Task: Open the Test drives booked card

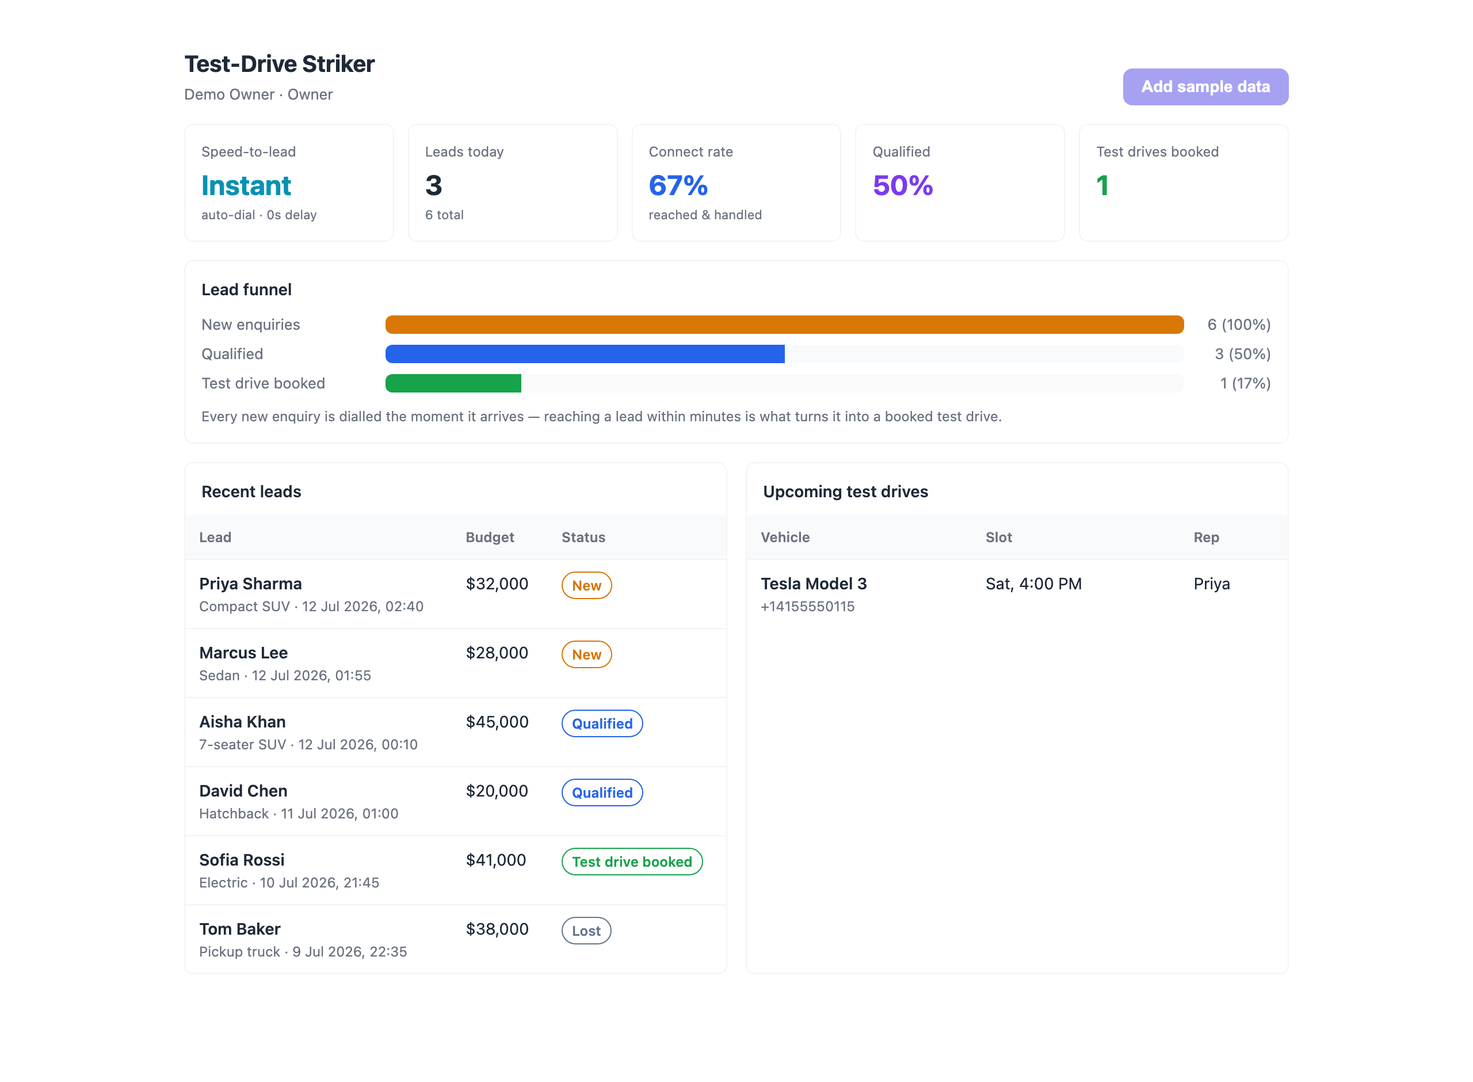Action: point(1184,183)
